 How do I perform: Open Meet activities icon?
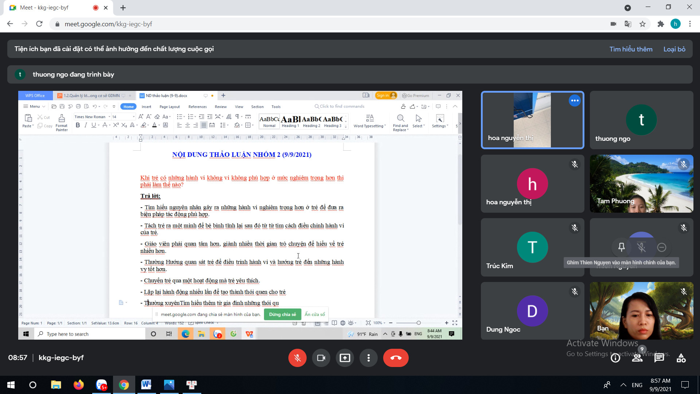coord(681,358)
